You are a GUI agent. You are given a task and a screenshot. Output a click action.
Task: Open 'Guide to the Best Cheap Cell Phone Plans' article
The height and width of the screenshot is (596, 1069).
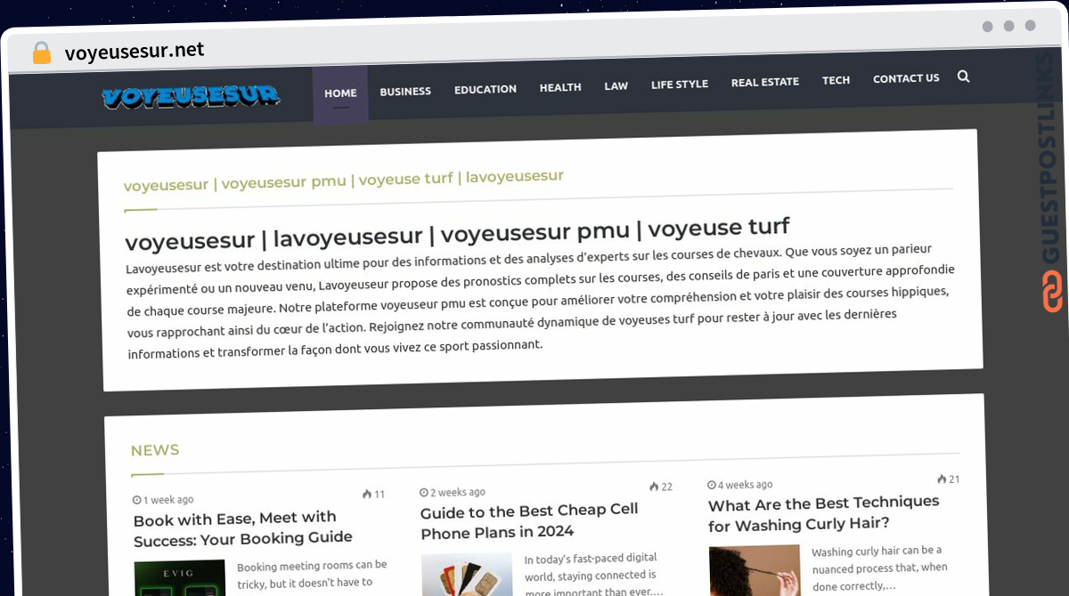(530, 521)
